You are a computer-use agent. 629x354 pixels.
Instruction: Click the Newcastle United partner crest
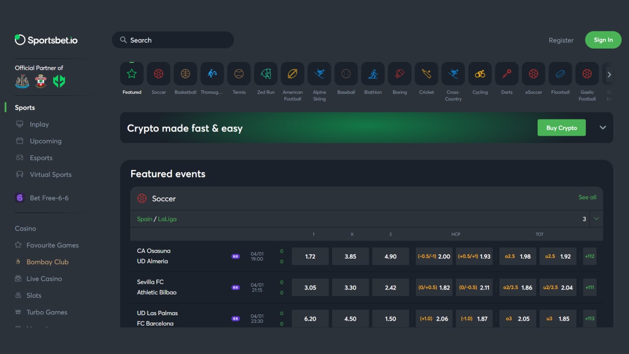click(22, 82)
